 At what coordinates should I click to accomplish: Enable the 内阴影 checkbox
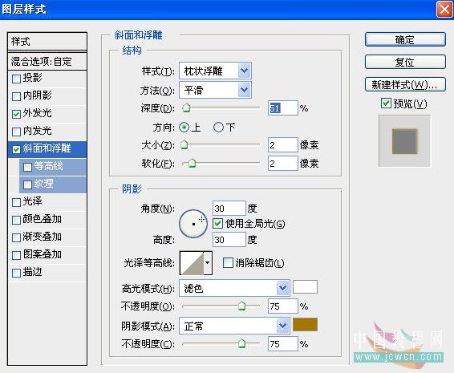tap(16, 96)
